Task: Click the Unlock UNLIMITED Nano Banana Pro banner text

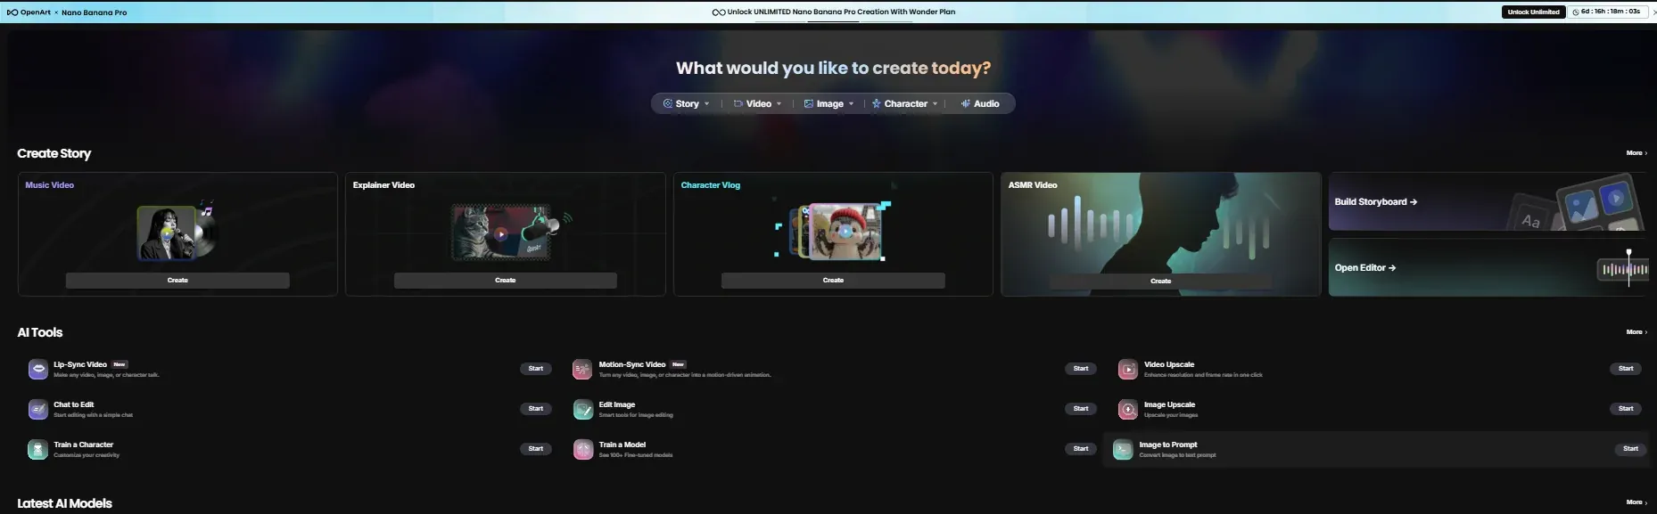Action: pos(841,12)
